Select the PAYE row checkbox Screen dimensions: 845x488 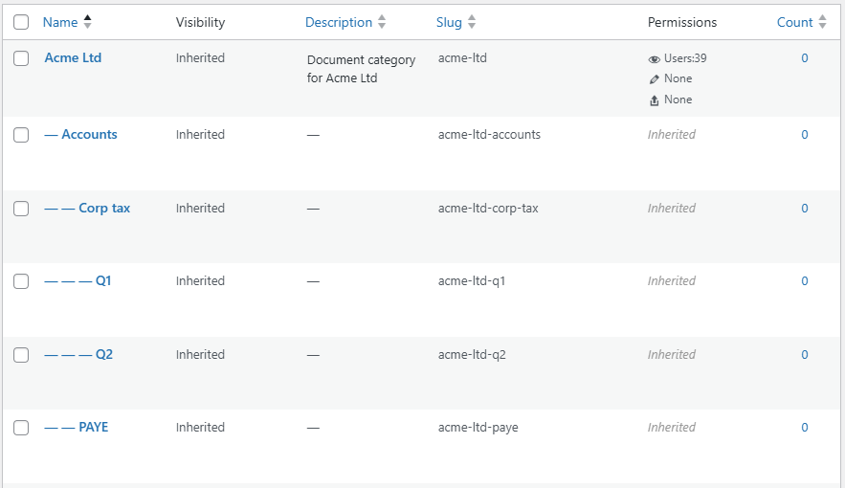pos(21,428)
